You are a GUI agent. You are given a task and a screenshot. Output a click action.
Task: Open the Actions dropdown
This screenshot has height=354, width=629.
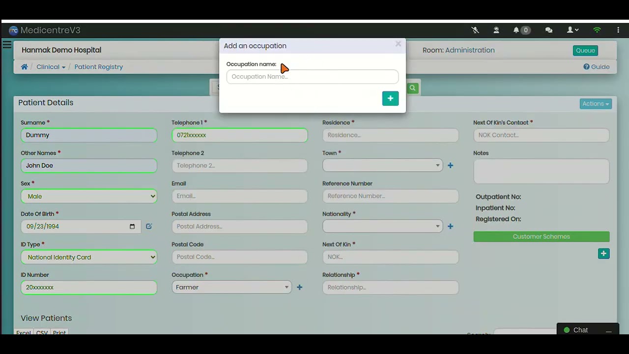coord(596,104)
